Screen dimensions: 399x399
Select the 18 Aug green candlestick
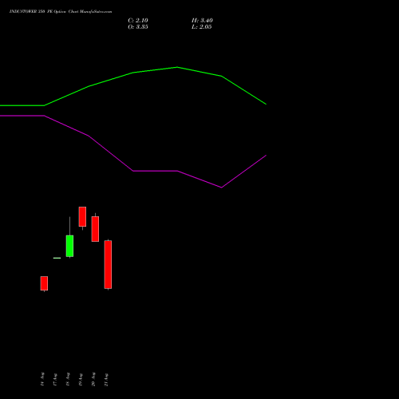pos(69,246)
